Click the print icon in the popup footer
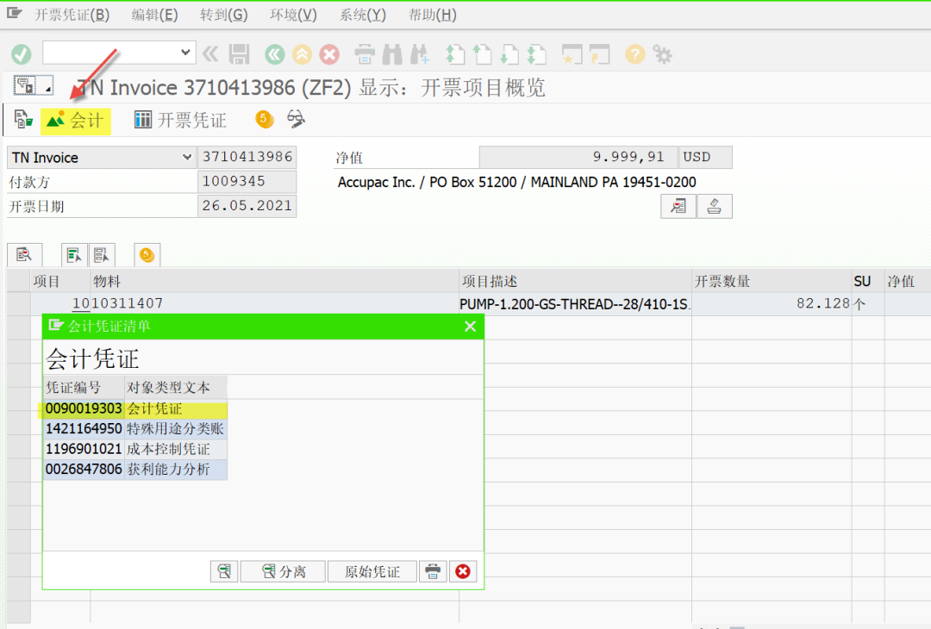This screenshot has width=931, height=629. point(433,571)
